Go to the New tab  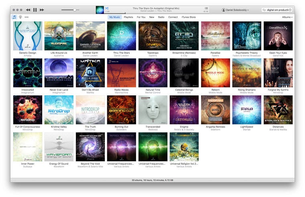coord(152,17)
